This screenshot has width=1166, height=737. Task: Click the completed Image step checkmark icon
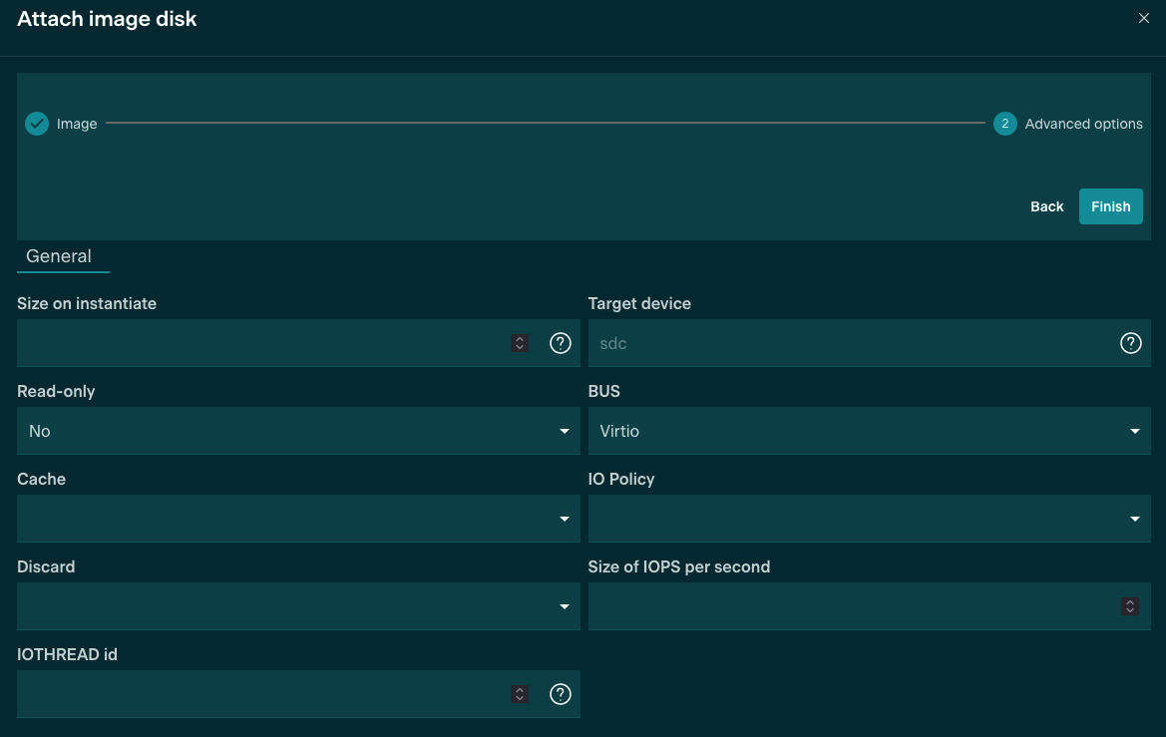pos(37,124)
